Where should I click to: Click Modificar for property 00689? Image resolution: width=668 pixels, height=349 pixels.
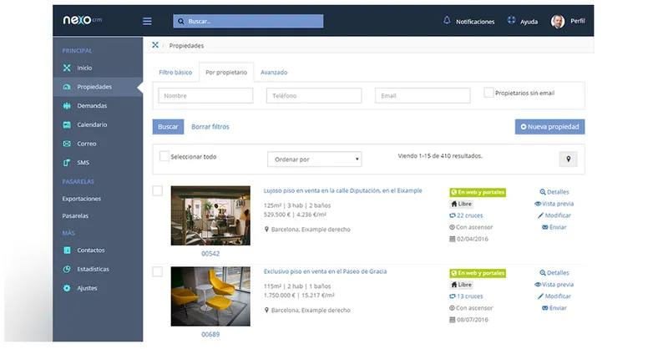(x=554, y=296)
